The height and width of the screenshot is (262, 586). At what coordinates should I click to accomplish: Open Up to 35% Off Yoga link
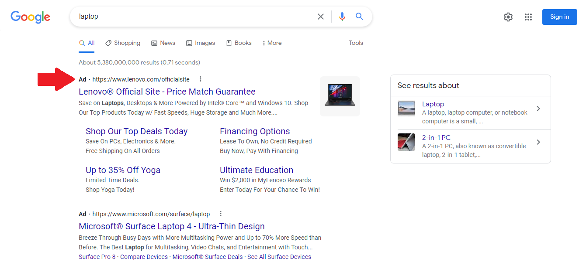(123, 170)
